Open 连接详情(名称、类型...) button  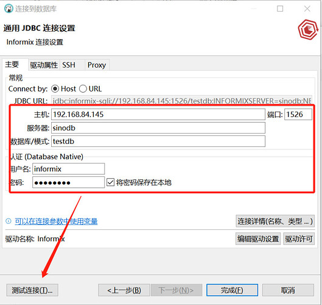click(275, 221)
